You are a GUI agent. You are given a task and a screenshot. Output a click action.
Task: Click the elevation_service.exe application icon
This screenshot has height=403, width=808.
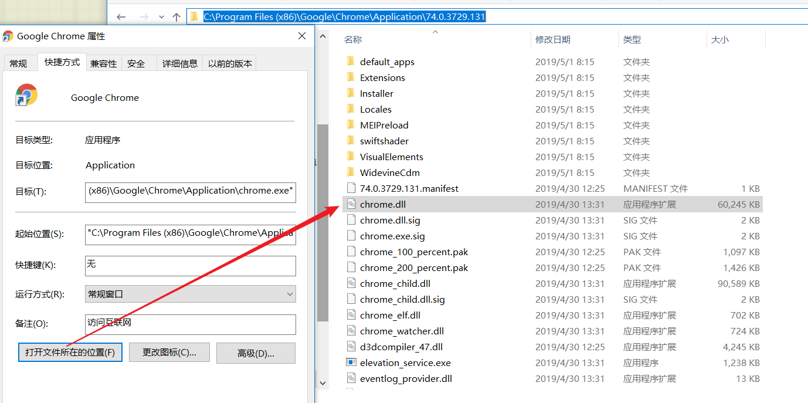pyautogui.click(x=351, y=363)
